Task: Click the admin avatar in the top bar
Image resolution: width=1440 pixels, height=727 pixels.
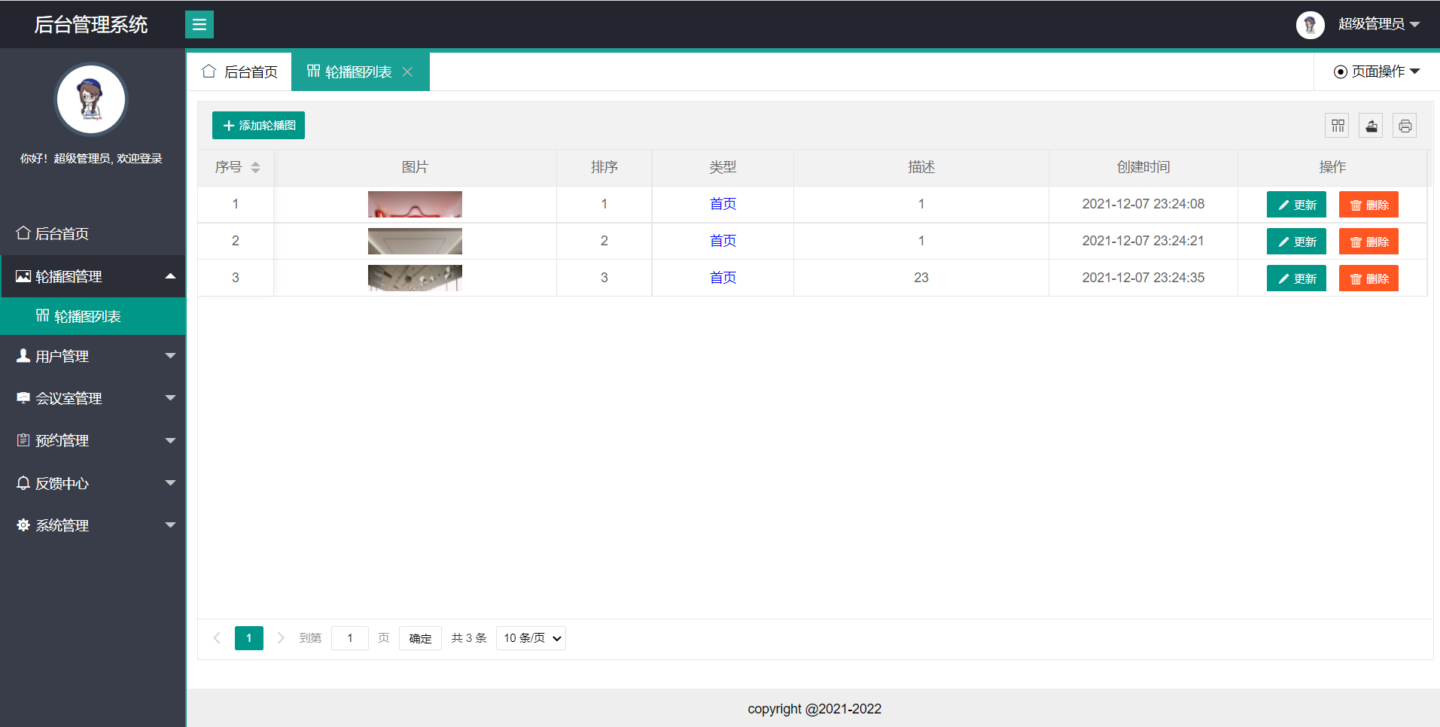Action: coord(1310,25)
